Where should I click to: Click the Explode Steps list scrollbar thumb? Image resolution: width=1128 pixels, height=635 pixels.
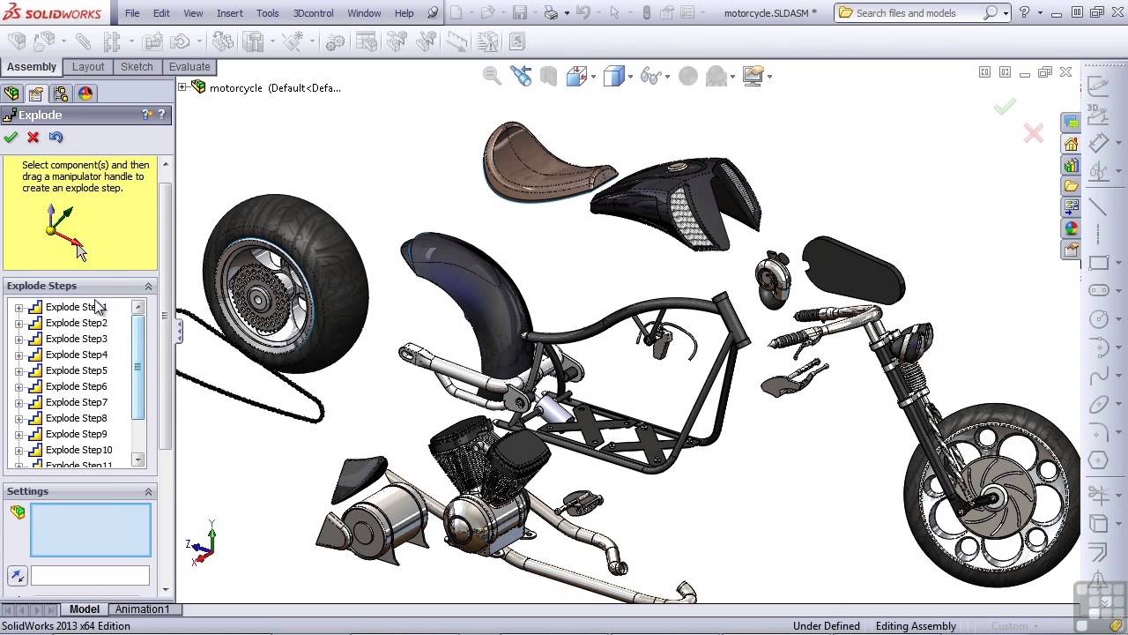[x=137, y=366]
